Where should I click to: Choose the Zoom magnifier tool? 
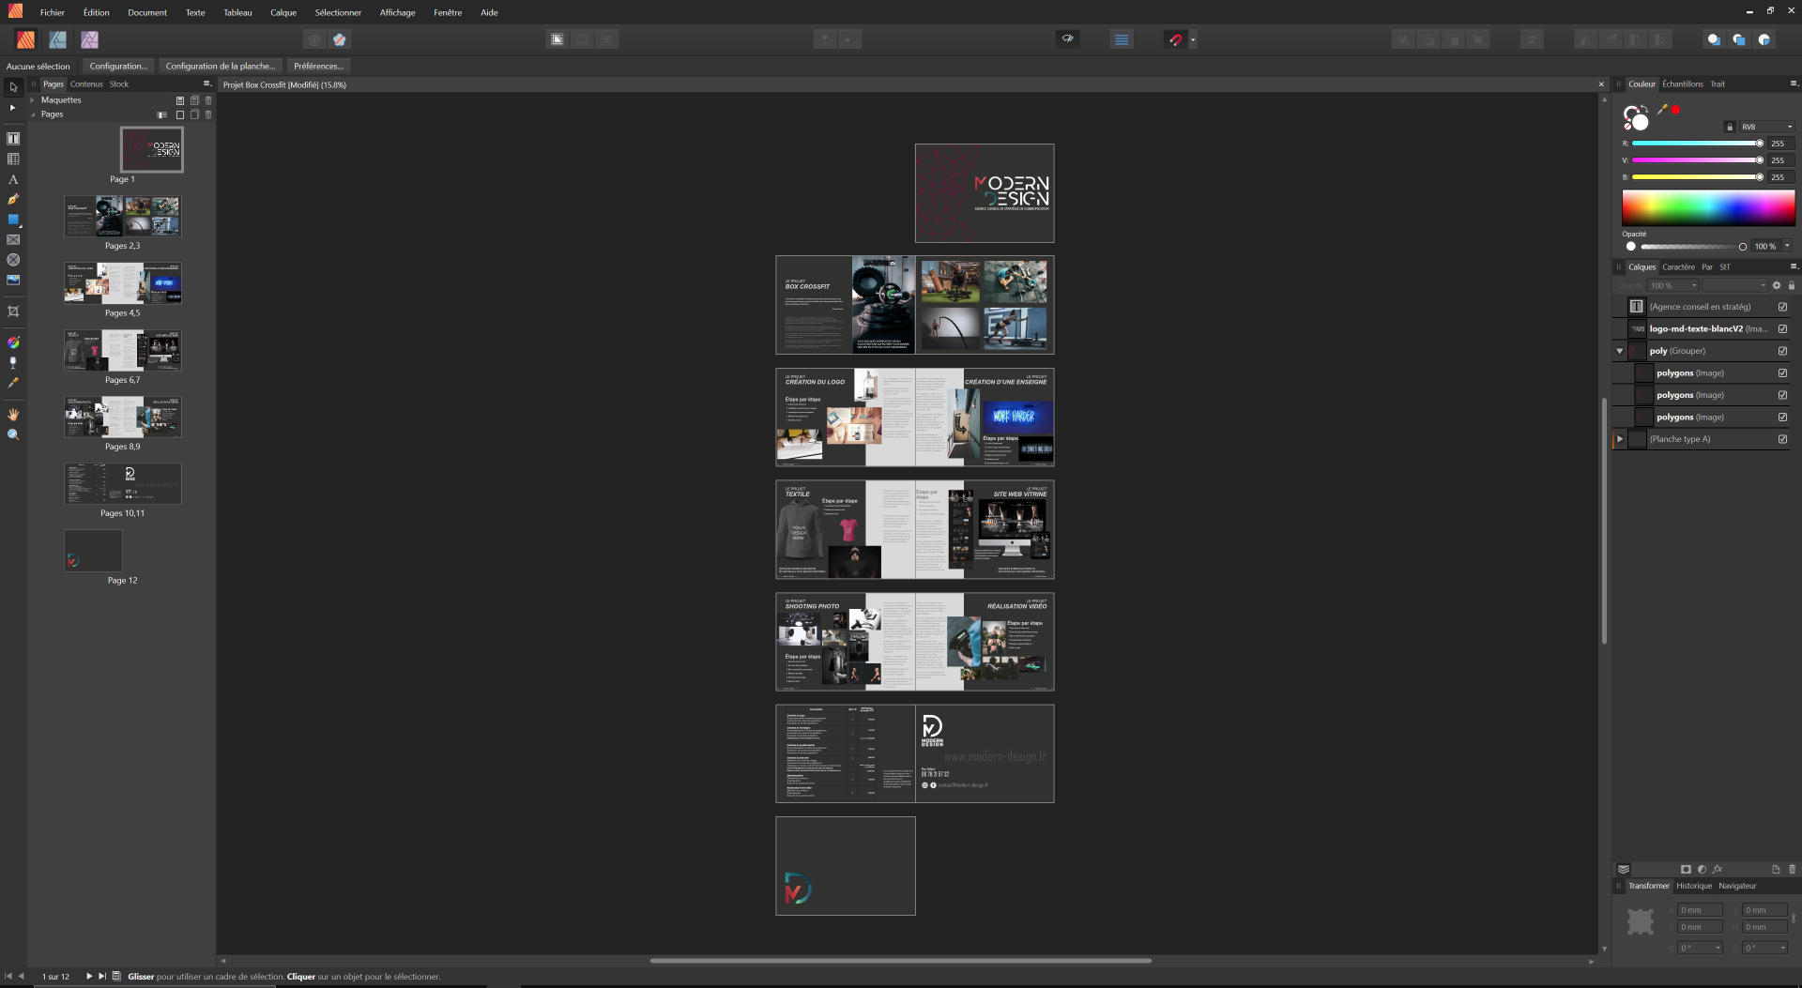click(13, 434)
